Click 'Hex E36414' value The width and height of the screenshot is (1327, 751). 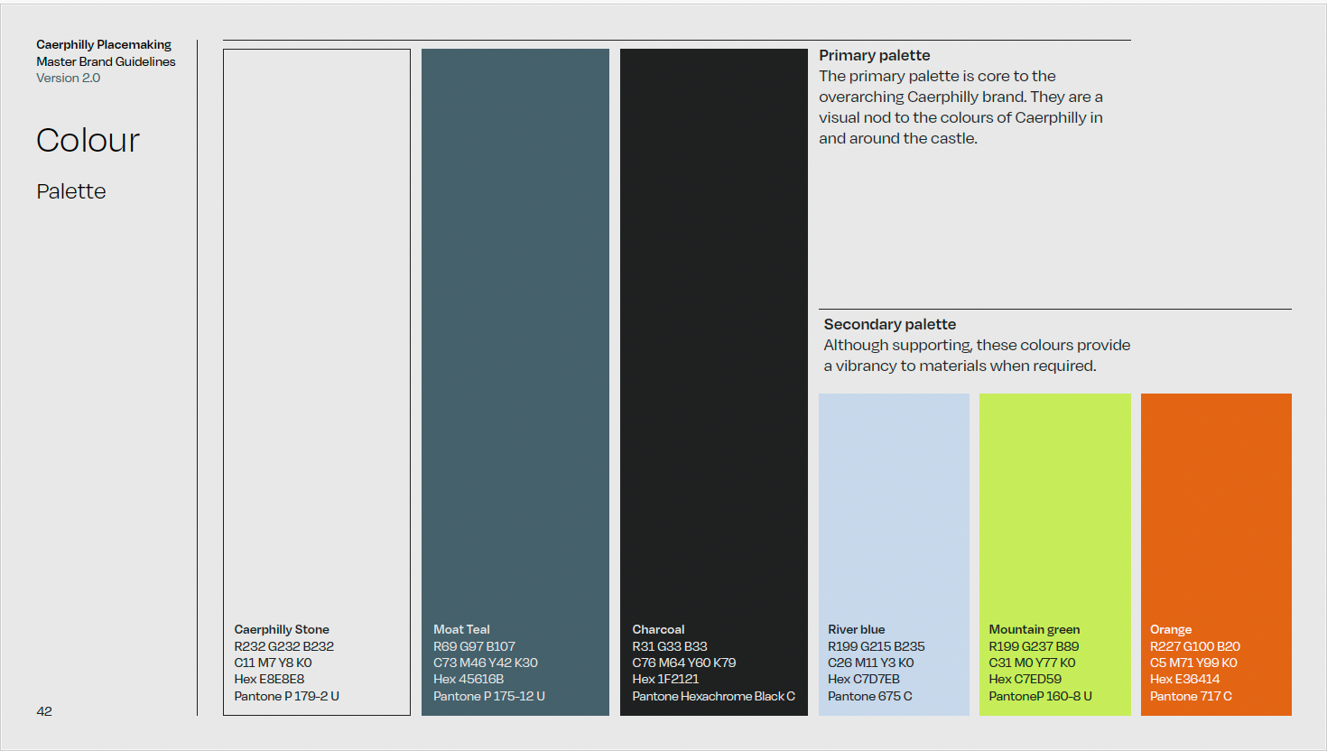[1185, 679]
